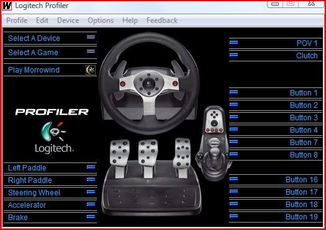Open the Device menu
326x230 pixels.
tap(68, 20)
